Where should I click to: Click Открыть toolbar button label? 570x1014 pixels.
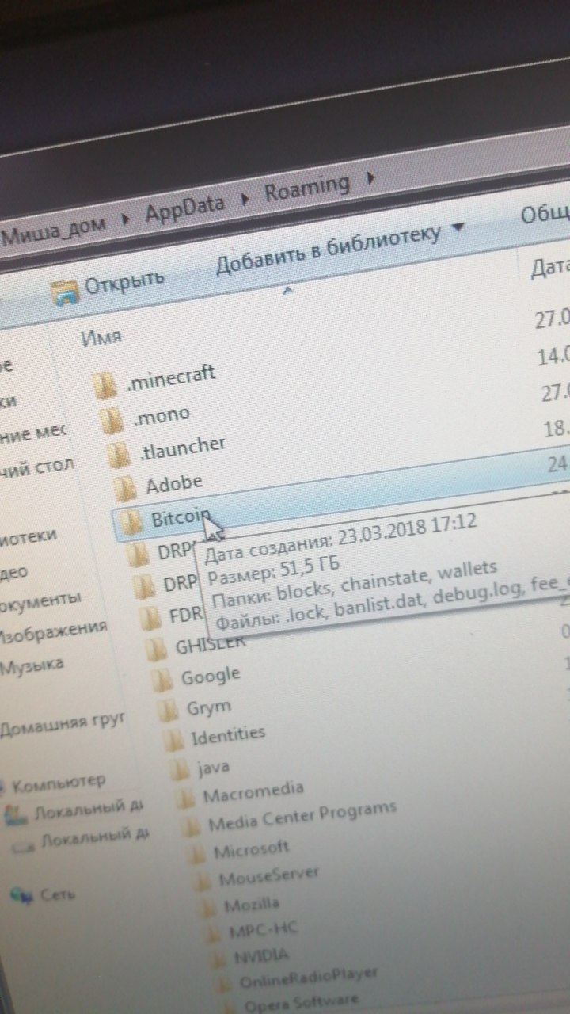(x=124, y=282)
